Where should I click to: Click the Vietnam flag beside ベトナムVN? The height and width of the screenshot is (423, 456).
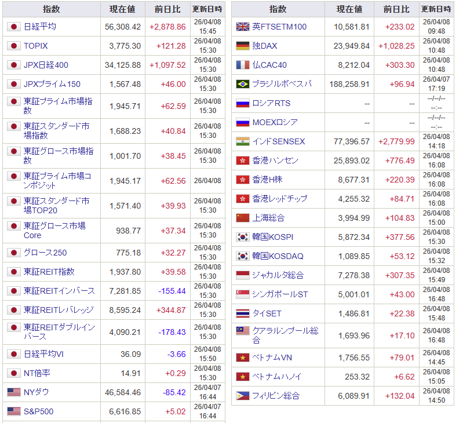coord(243,358)
